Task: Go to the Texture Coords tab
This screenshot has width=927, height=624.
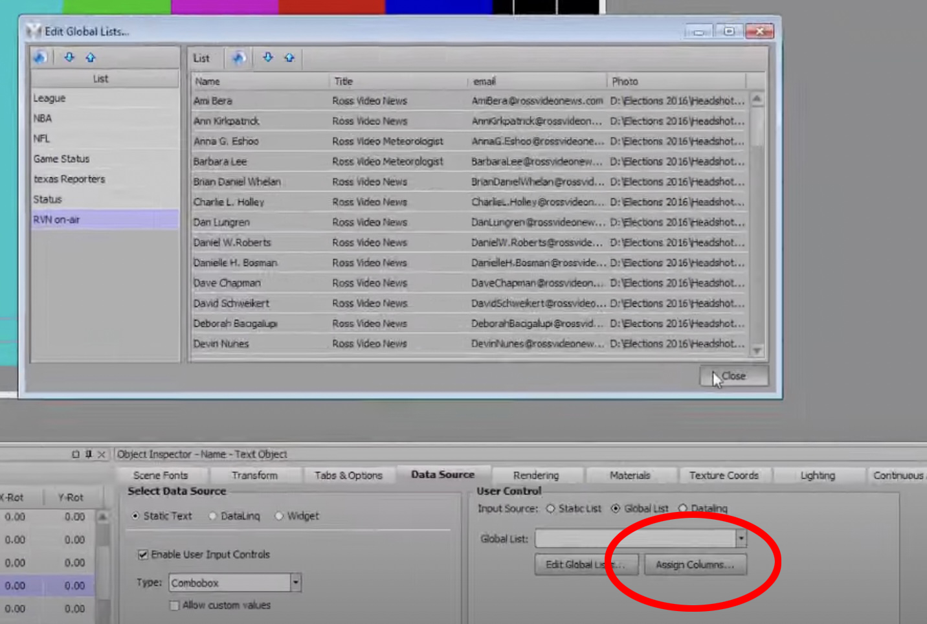Action: tap(724, 475)
